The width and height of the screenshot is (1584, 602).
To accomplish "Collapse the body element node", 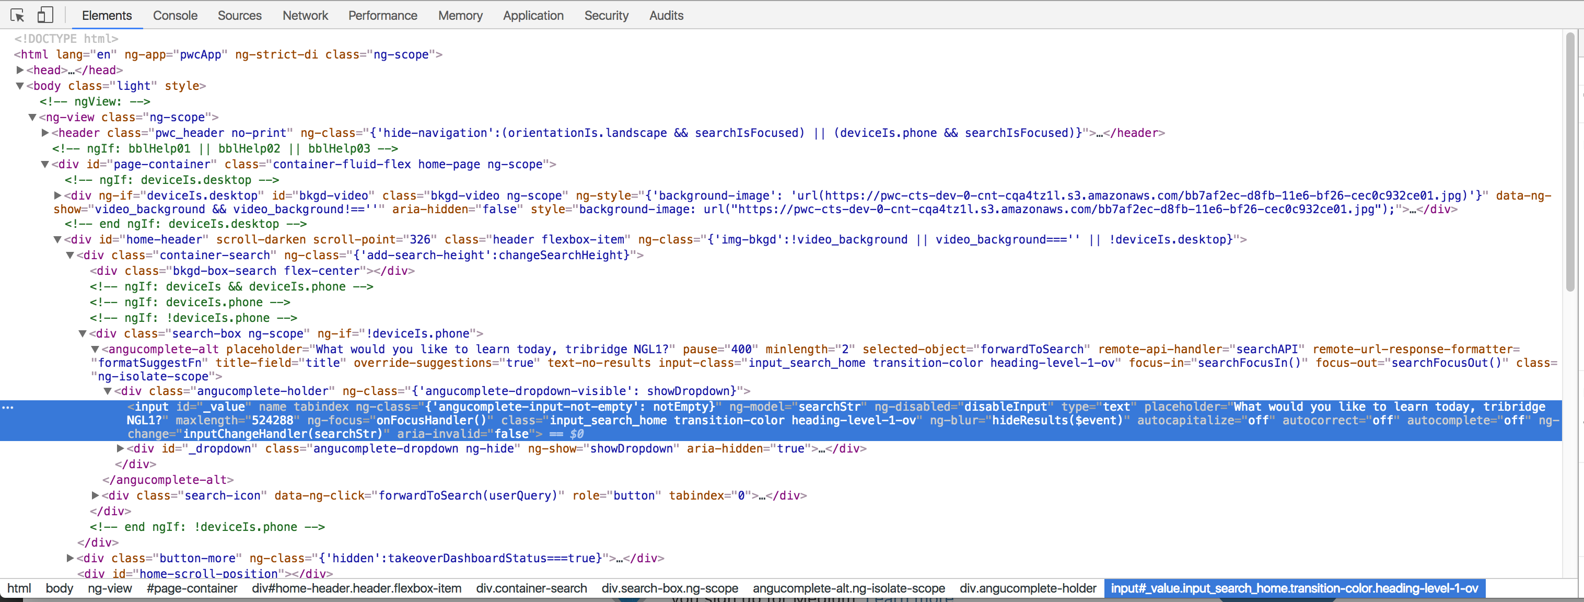I will 20,86.
